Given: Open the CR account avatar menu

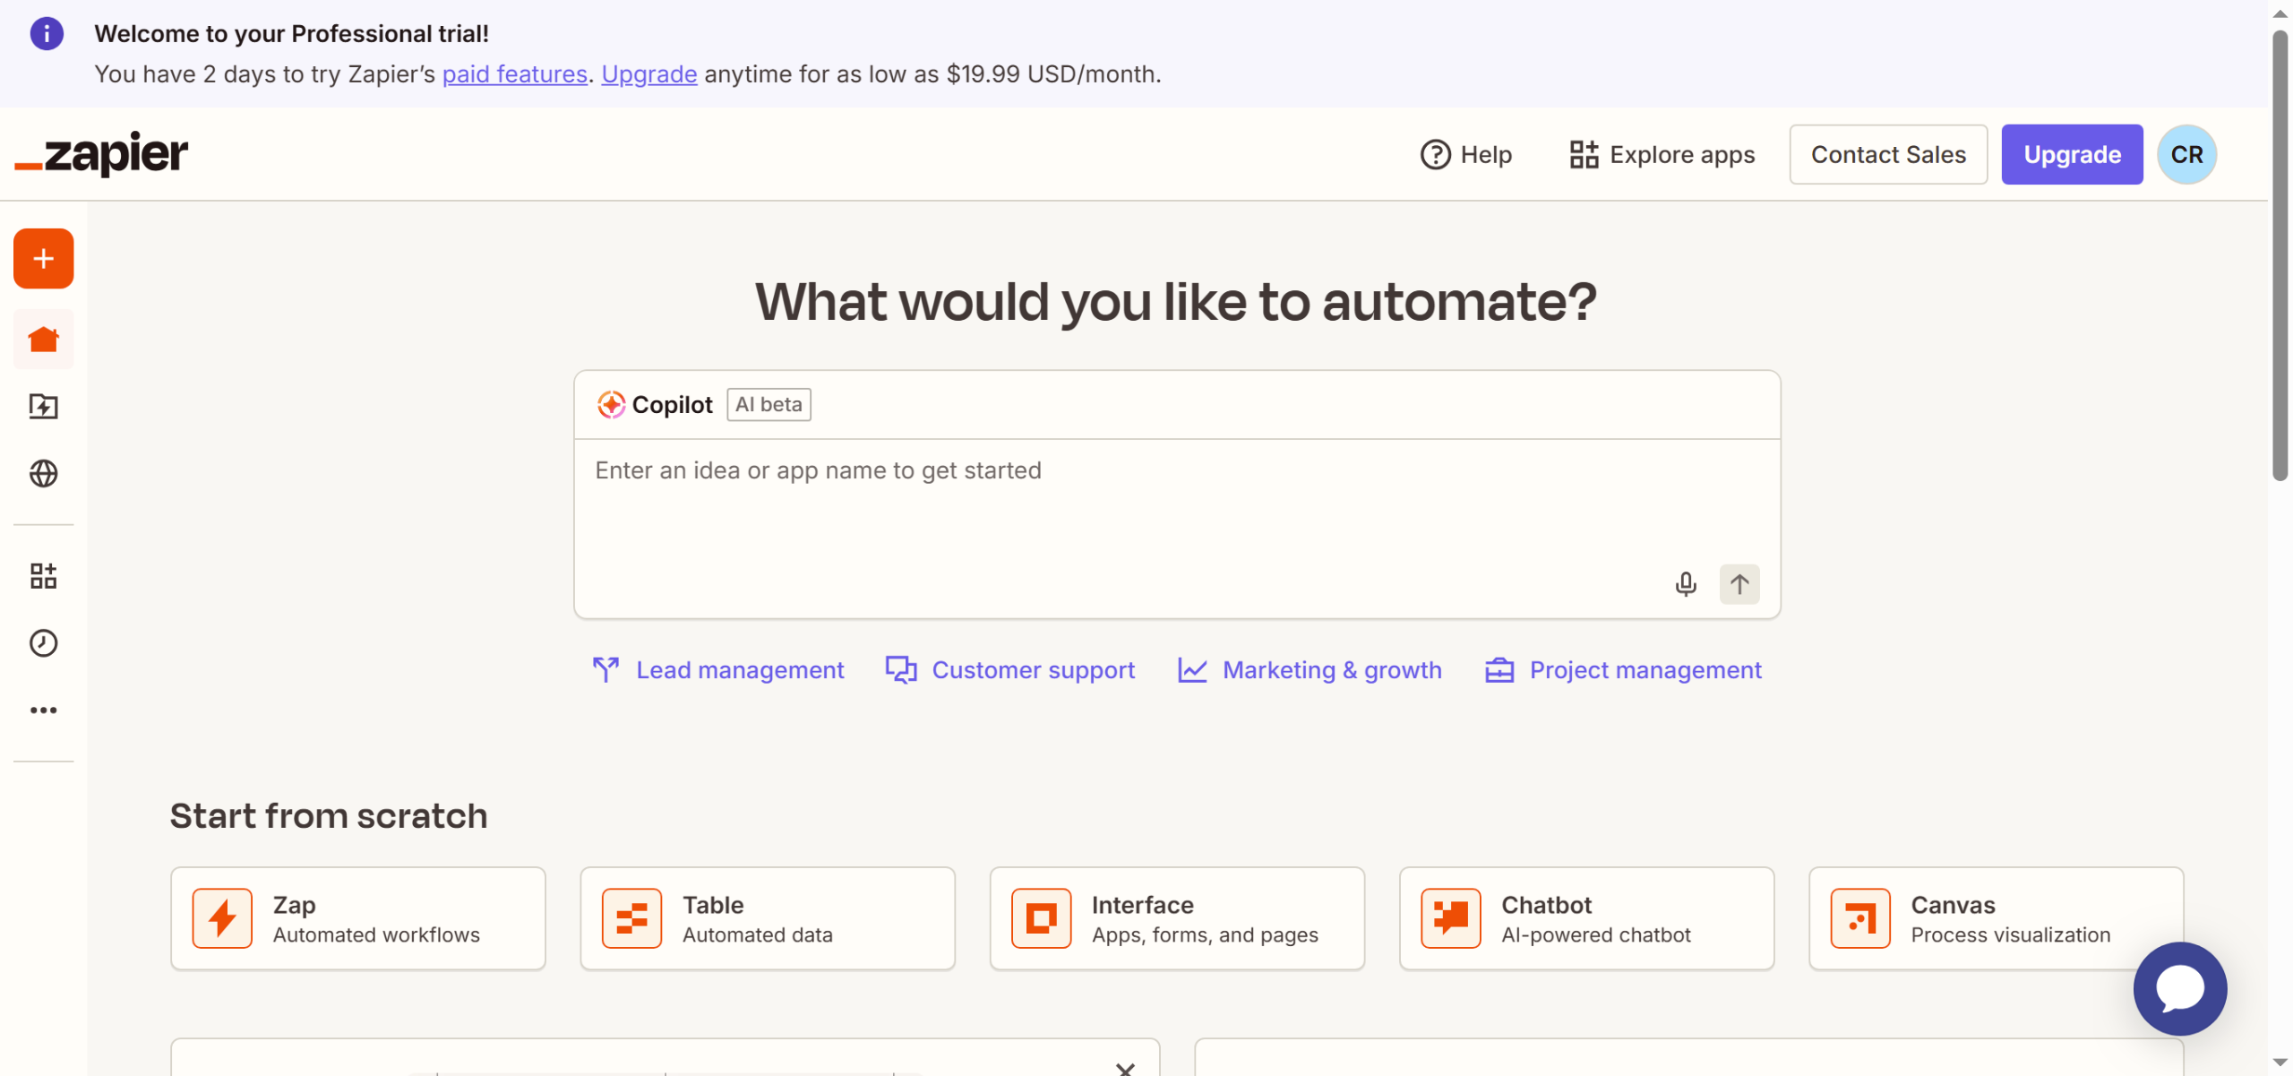Looking at the screenshot, I should [x=2186, y=155].
